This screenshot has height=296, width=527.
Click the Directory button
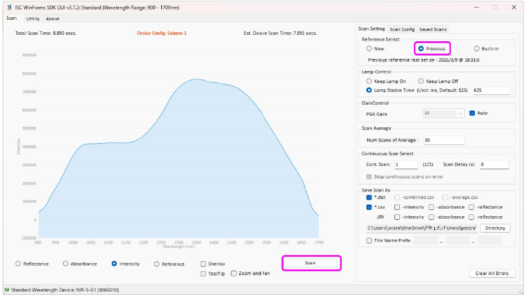495,228
